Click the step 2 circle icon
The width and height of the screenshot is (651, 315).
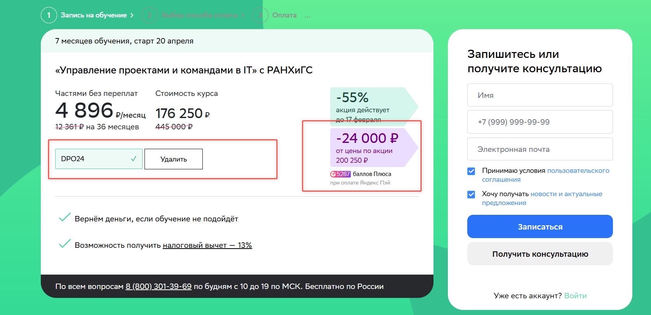point(149,15)
